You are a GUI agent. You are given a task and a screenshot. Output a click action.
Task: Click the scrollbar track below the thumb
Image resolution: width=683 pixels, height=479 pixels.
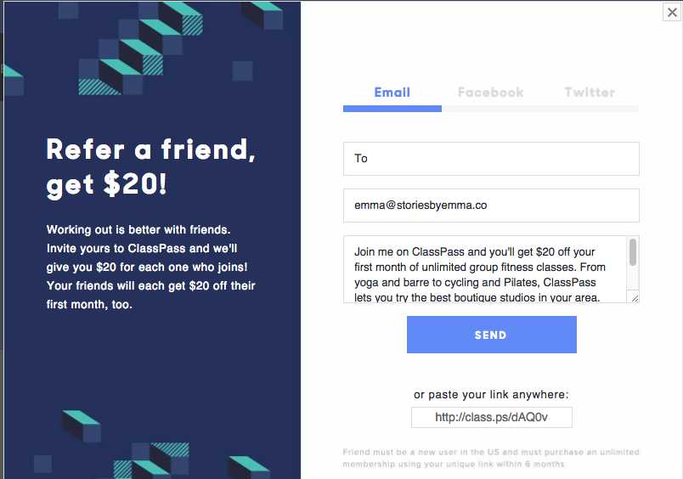click(x=633, y=278)
